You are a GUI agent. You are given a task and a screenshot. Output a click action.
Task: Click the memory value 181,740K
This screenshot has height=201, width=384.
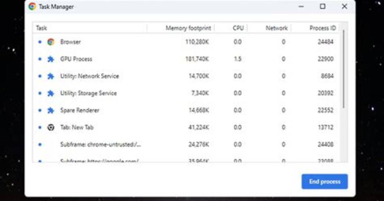click(x=197, y=59)
